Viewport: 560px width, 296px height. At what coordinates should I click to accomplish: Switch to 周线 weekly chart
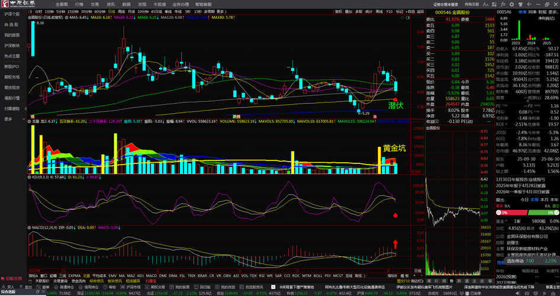(121, 11)
